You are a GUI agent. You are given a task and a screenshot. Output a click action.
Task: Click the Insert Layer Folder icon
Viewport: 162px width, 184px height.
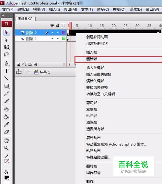click(x=30, y=64)
